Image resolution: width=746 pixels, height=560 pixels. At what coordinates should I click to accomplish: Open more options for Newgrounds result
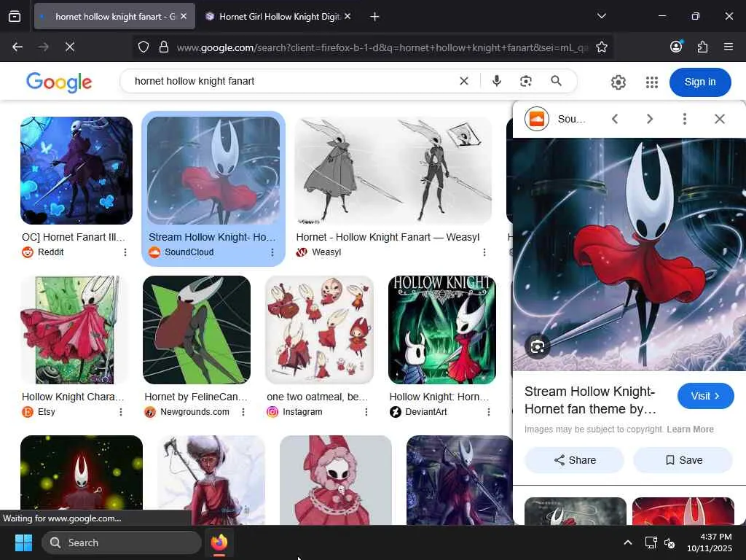pyautogui.click(x=243, y=412)
